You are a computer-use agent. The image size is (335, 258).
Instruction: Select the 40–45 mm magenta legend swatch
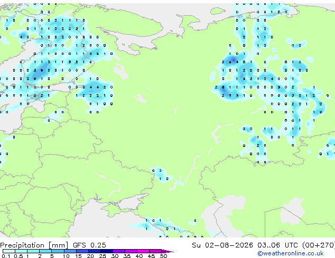(x=143, y=251)
